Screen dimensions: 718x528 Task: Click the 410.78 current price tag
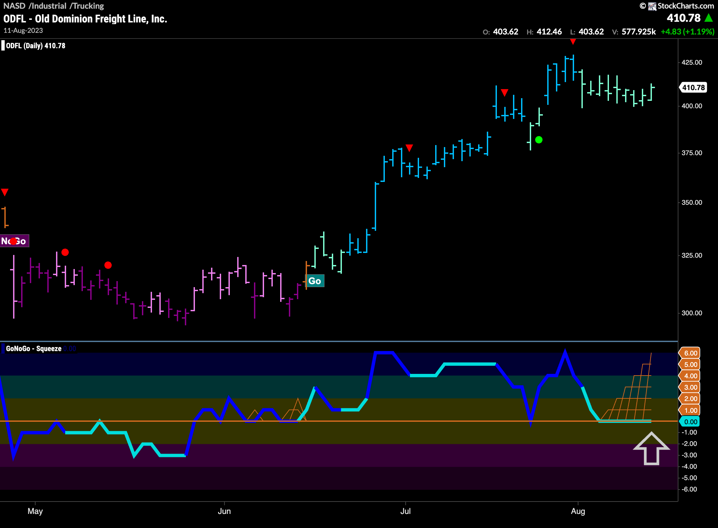tap(693, 87)
